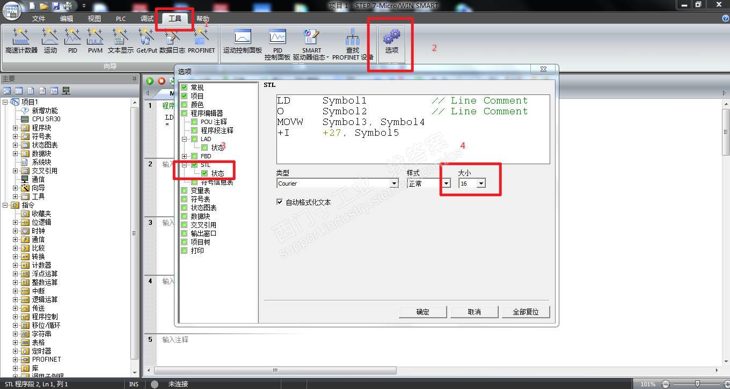Click the editor horizontal scrollbar
Viewport: 730px width, 389px height.
275,370
